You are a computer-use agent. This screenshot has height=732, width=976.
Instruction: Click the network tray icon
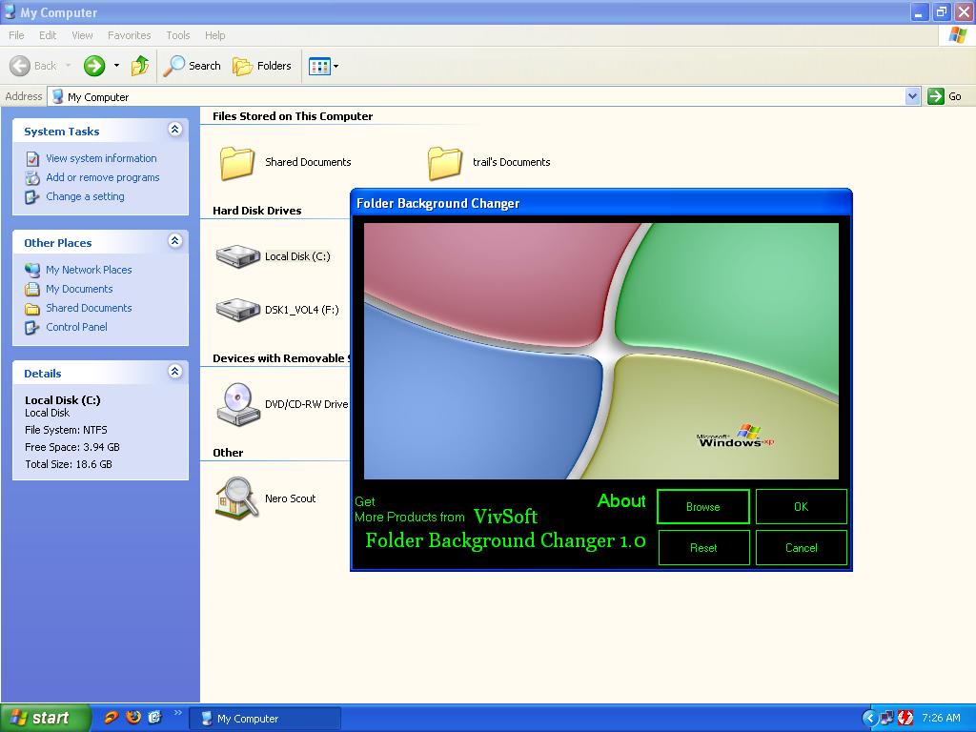[886, 718]
